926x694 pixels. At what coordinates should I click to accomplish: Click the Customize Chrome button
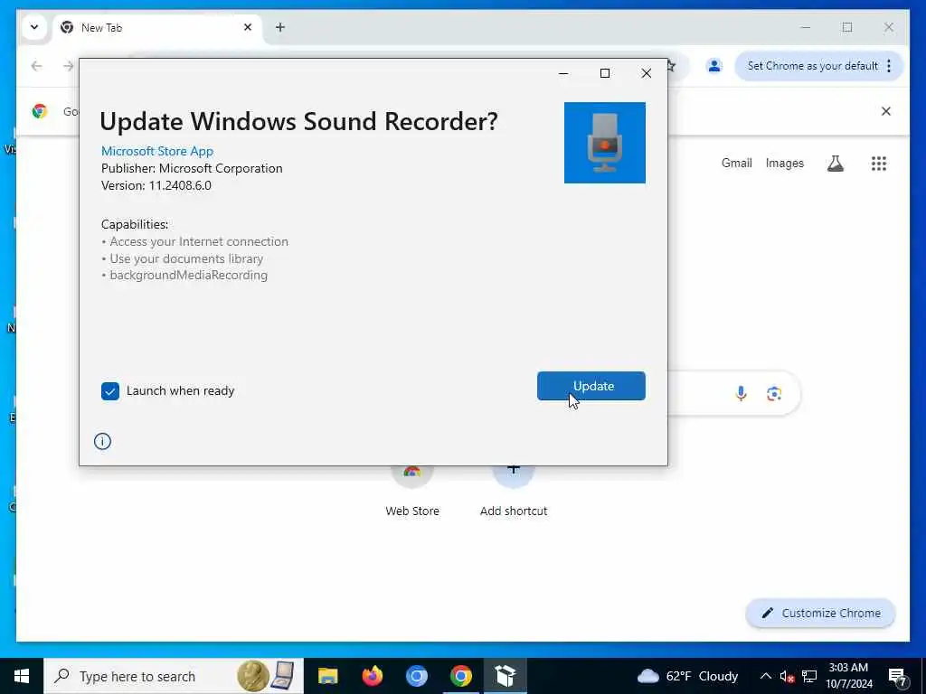coord(820,614)
